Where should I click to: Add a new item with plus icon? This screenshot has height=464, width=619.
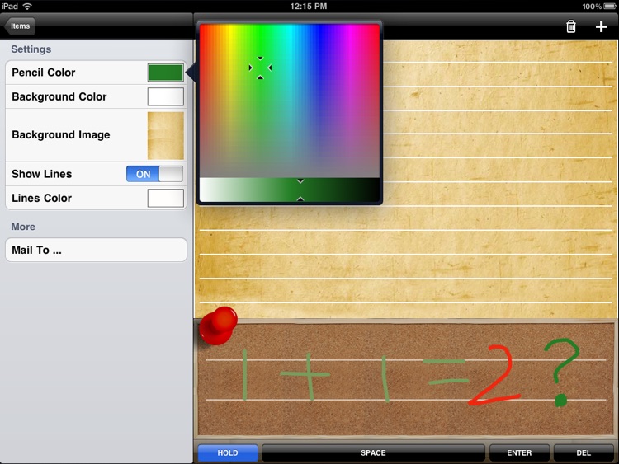pyautogui.click(x=601, y=26)
